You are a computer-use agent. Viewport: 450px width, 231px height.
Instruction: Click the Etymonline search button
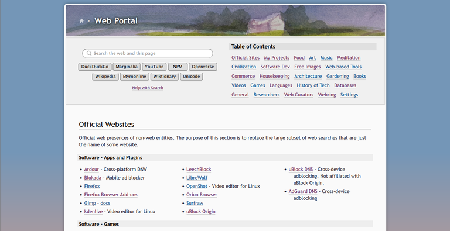135,77
